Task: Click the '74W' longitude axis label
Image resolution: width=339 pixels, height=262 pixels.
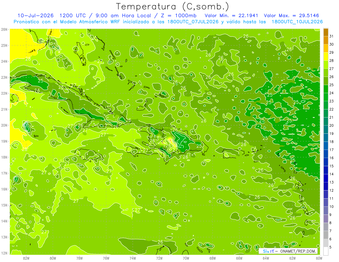Action: pos(133,258)
